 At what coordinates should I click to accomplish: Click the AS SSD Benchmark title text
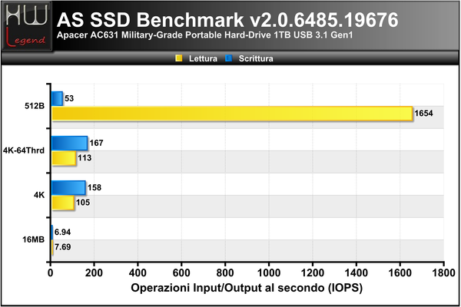point(227,20)
